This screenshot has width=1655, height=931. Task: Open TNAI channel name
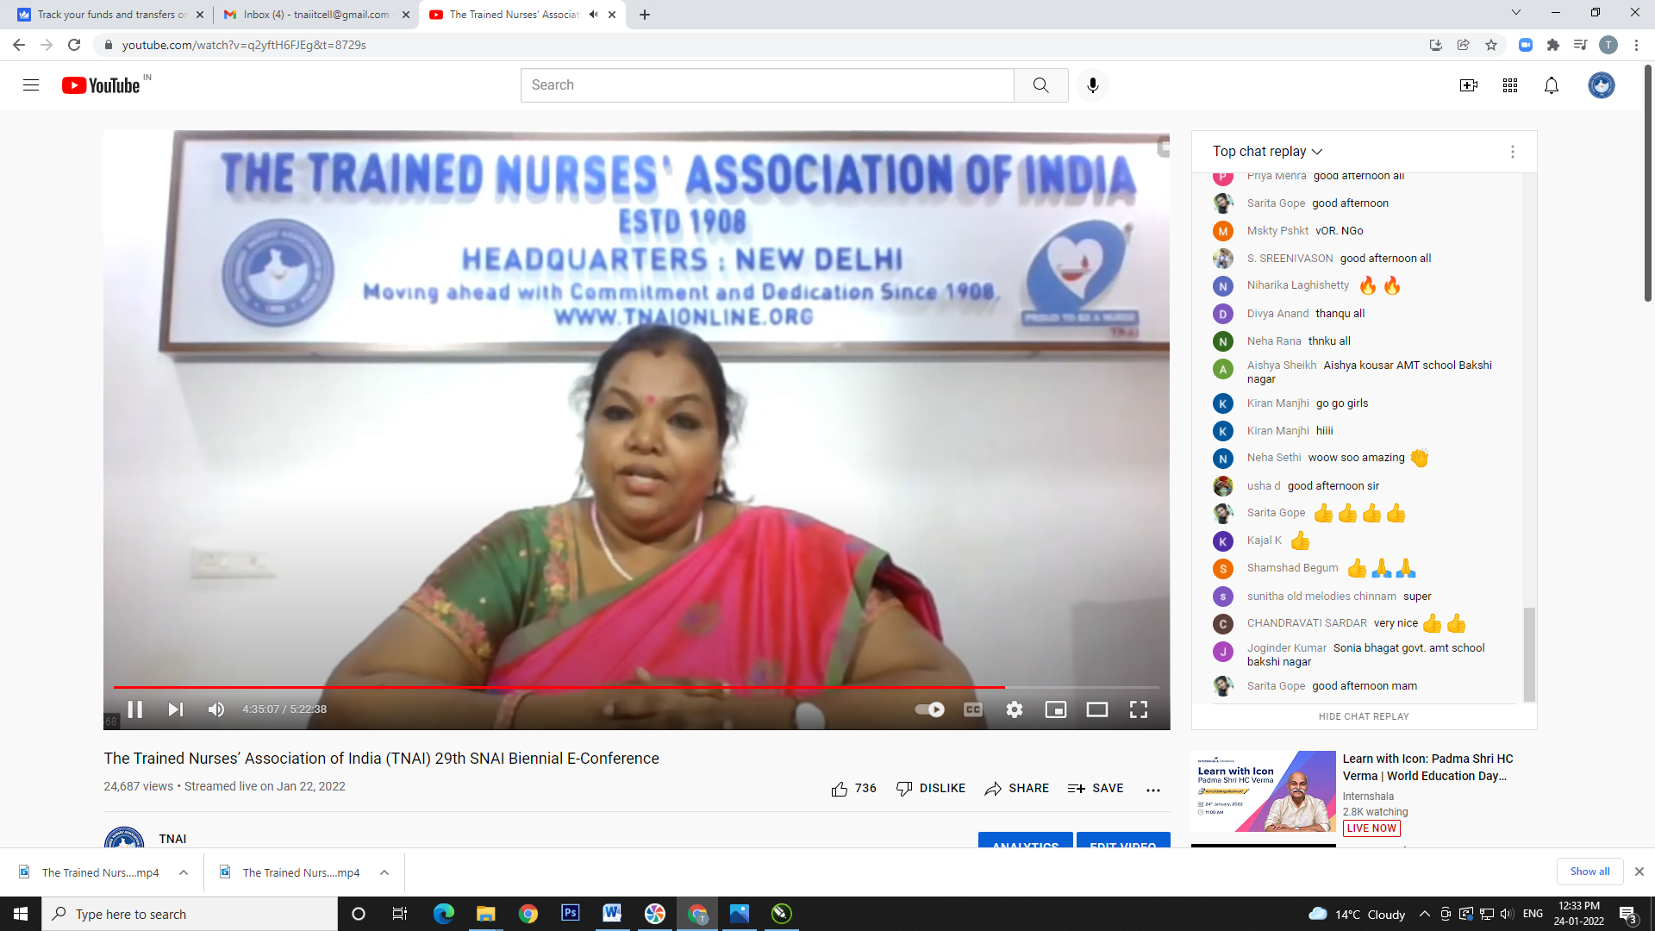(172, 839)
